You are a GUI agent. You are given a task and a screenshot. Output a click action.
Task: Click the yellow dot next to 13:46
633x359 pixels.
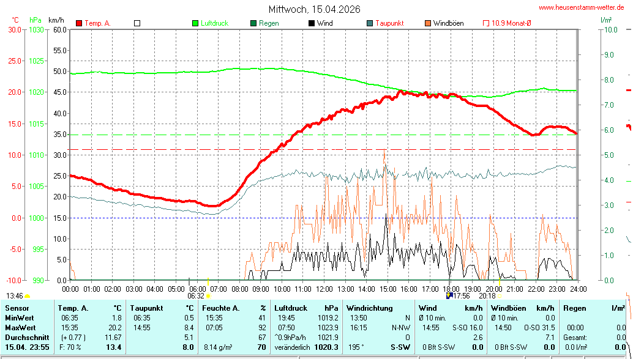[27, 296]
